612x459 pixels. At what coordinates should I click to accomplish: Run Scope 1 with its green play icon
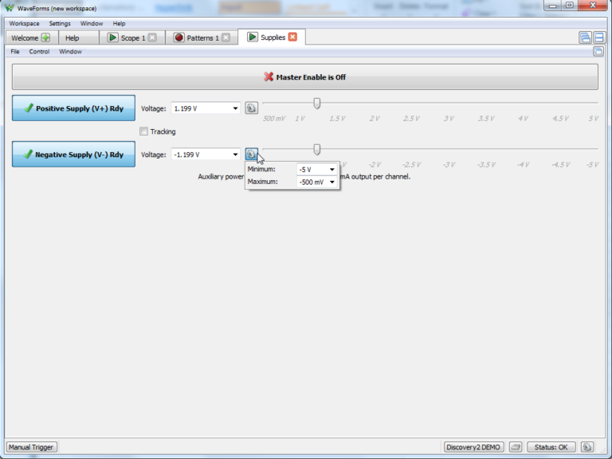point(113,37)
